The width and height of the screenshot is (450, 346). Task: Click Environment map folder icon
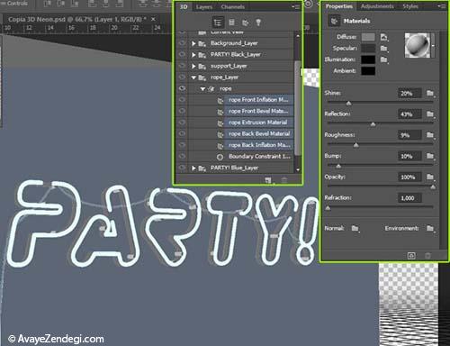[430, 229]
